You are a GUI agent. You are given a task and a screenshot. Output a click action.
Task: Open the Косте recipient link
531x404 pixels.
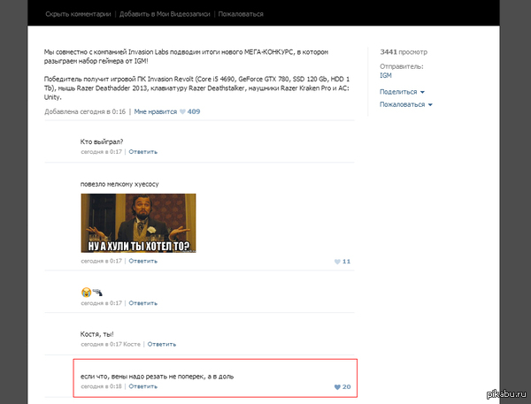pos(132,344)
